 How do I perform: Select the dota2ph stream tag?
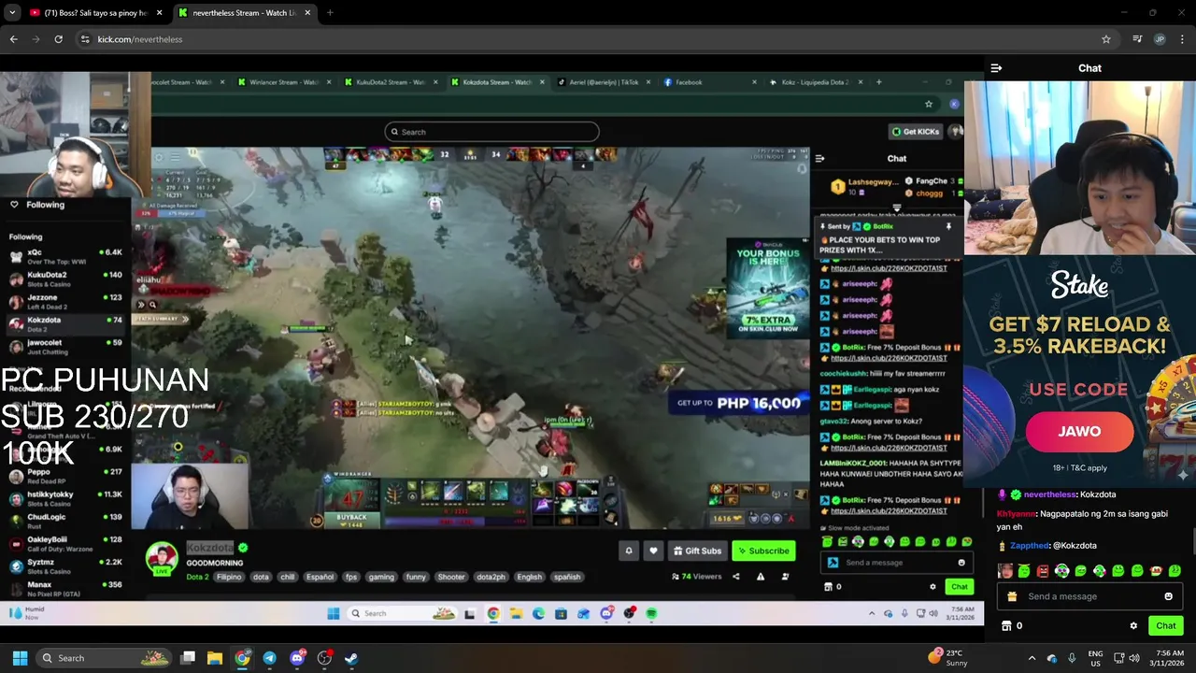491,577
